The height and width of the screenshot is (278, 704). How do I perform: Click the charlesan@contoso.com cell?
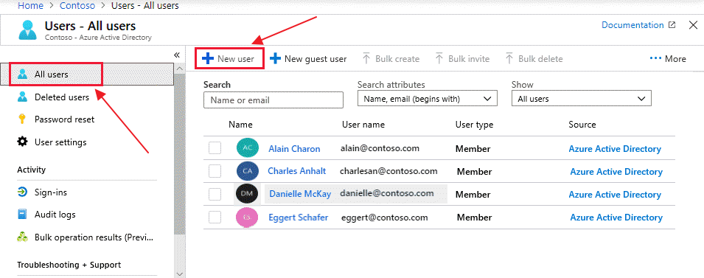click(388, 171)
